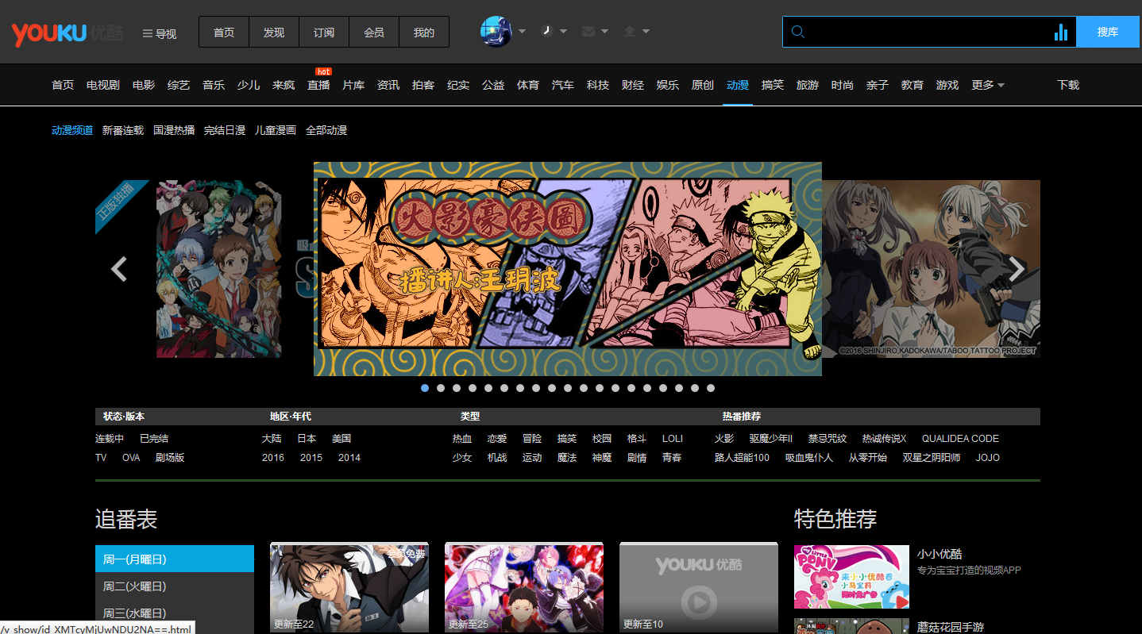1142x634 pixels.
Task: Open the user avatar profile picture
Action: (x=494, y=30)
